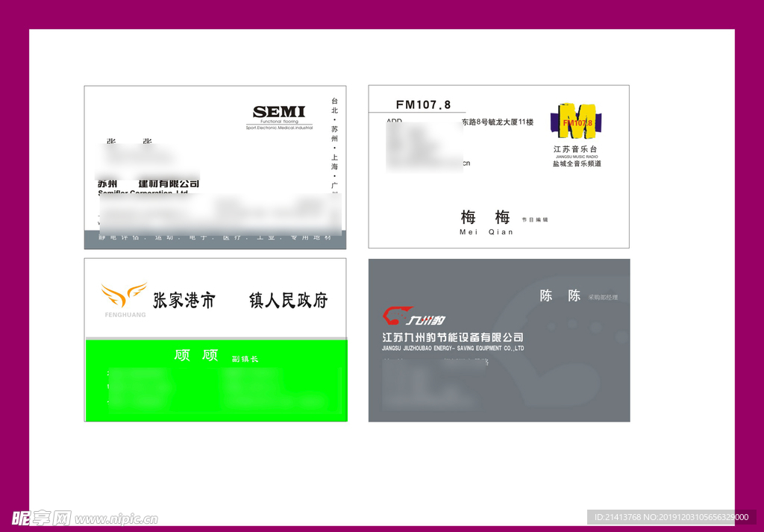Click the 盐城全音乐频道 text
This screenshot has width=764, height=532.
[577, 163]
